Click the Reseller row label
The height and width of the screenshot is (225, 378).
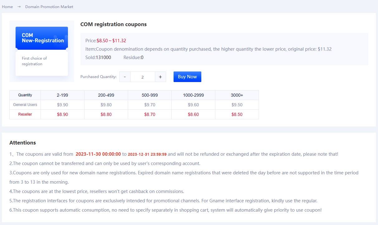(x=25, y=114)
